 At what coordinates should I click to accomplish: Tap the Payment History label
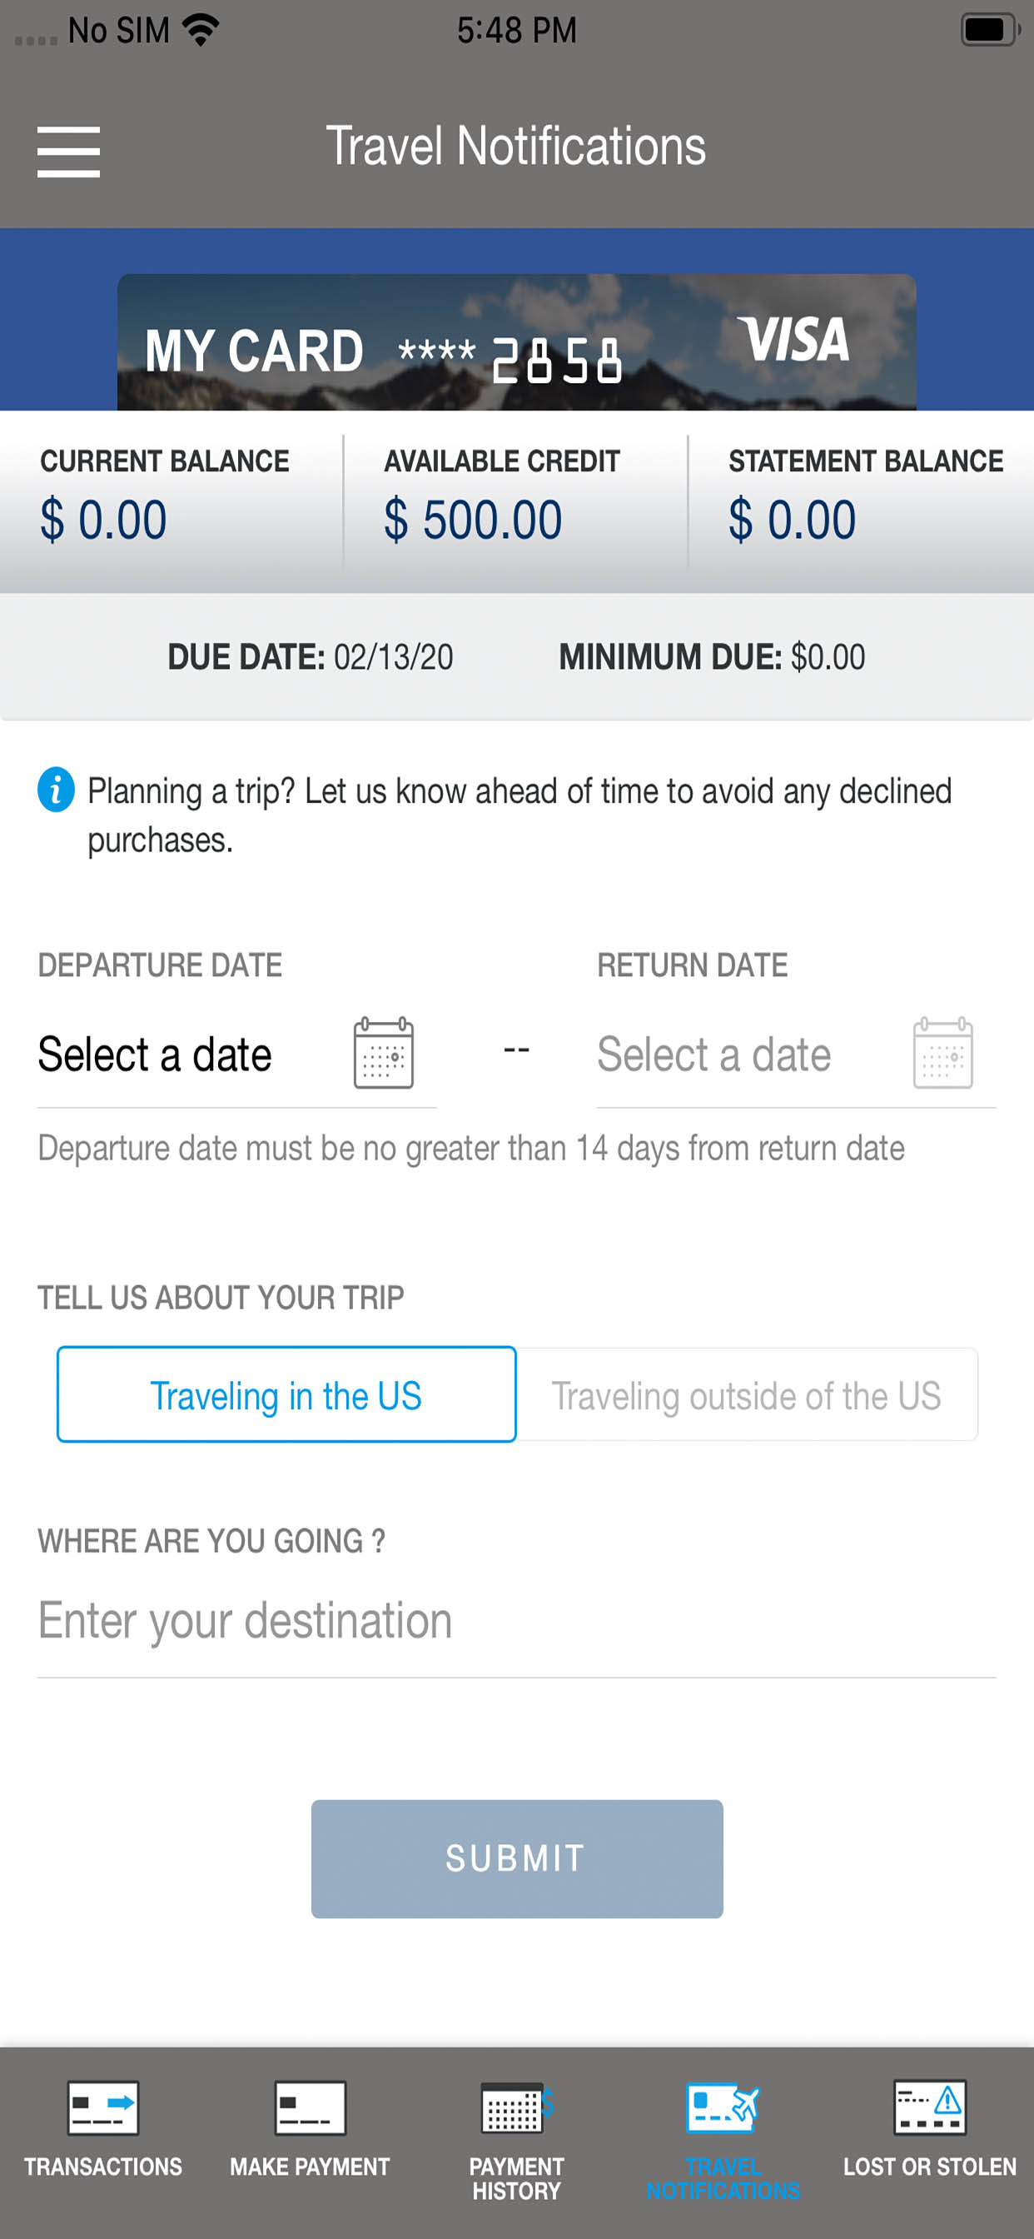[x=517, y=2179]
